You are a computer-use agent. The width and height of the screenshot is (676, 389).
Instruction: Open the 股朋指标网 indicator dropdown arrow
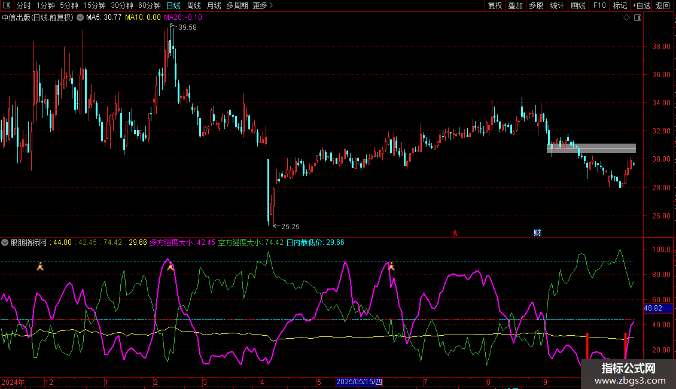[5, 243]
